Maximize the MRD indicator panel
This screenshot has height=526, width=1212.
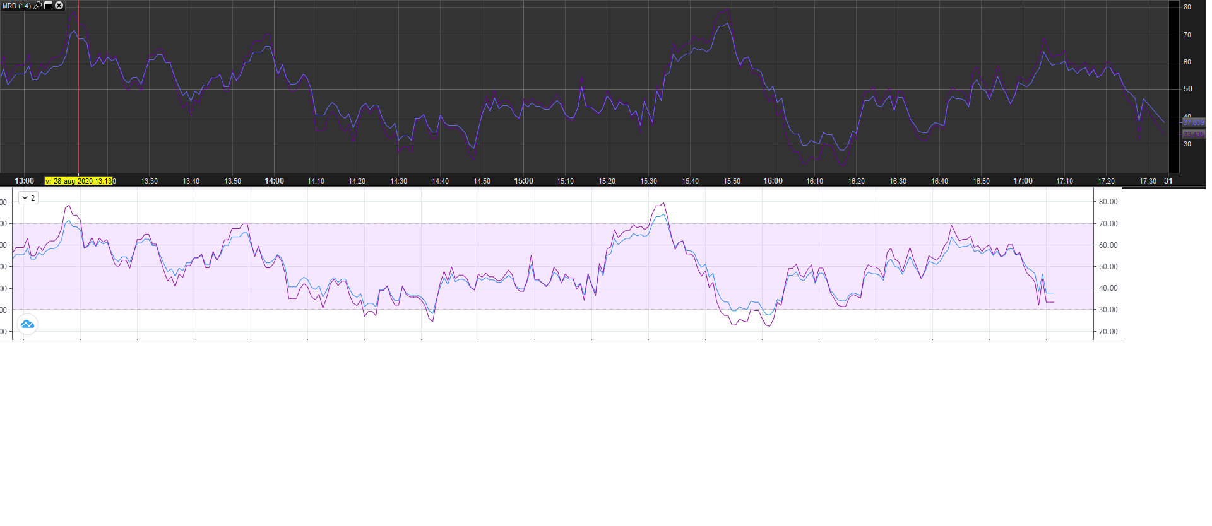click(48, 6)
